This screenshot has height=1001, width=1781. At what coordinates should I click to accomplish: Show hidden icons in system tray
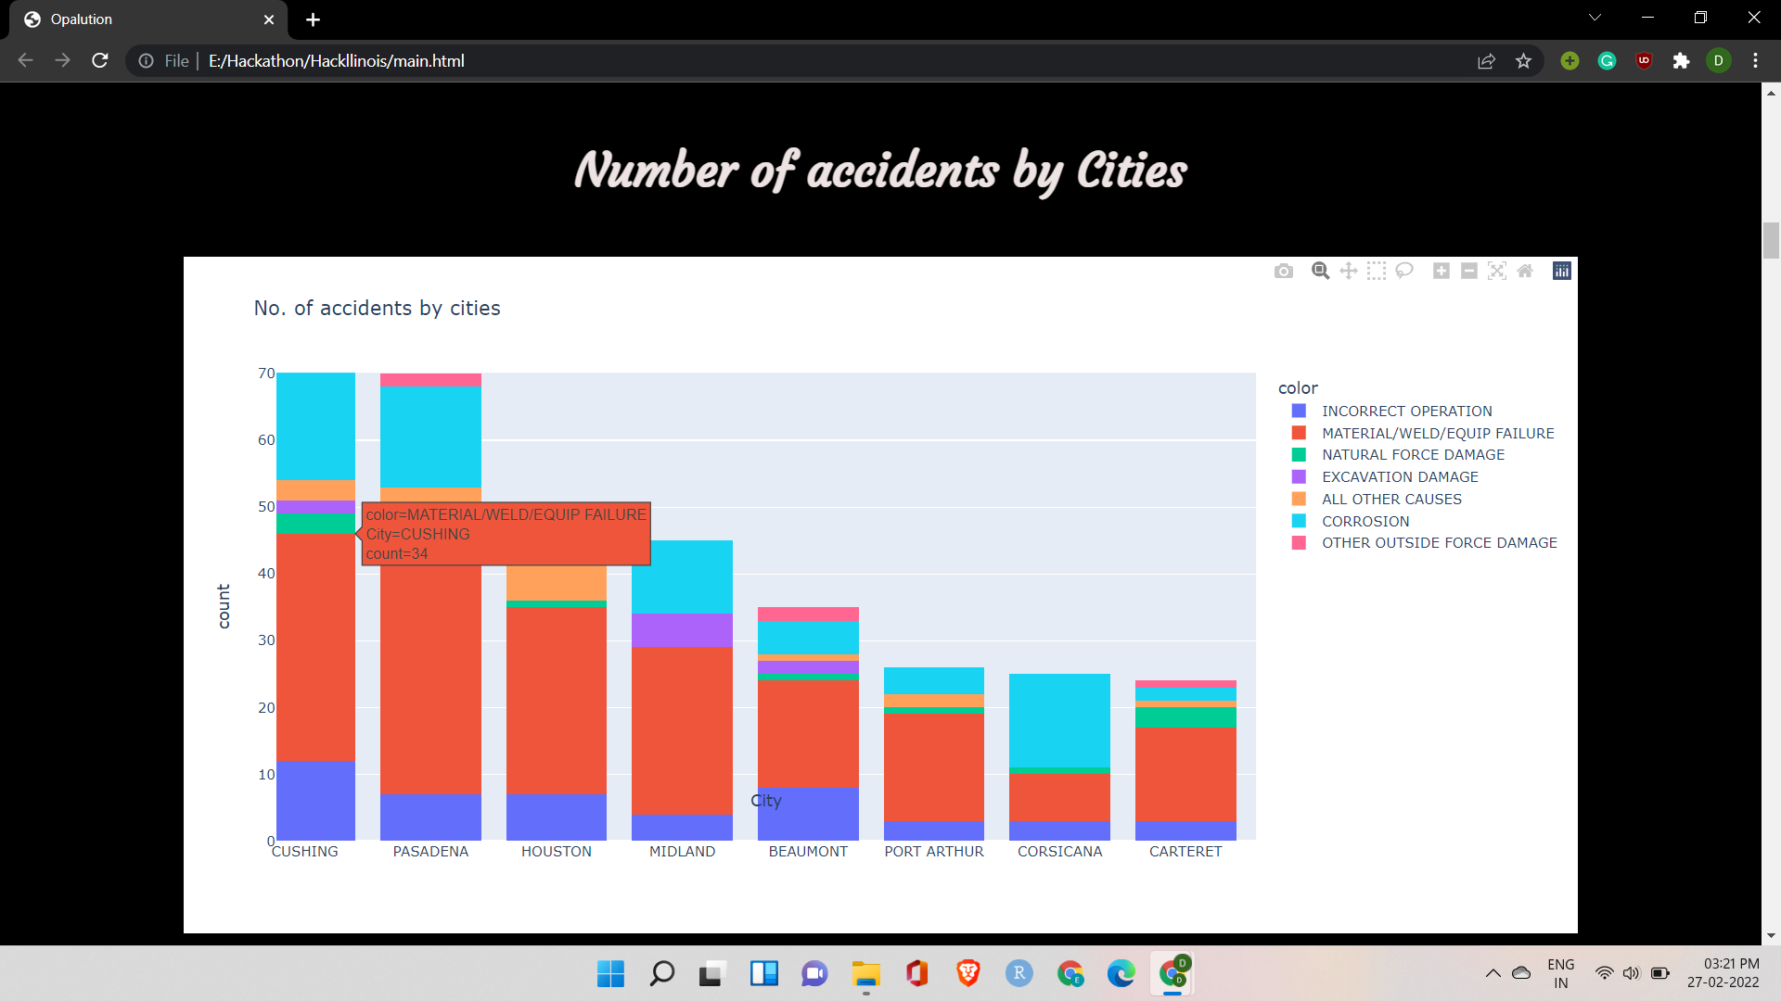(1493, 973)
